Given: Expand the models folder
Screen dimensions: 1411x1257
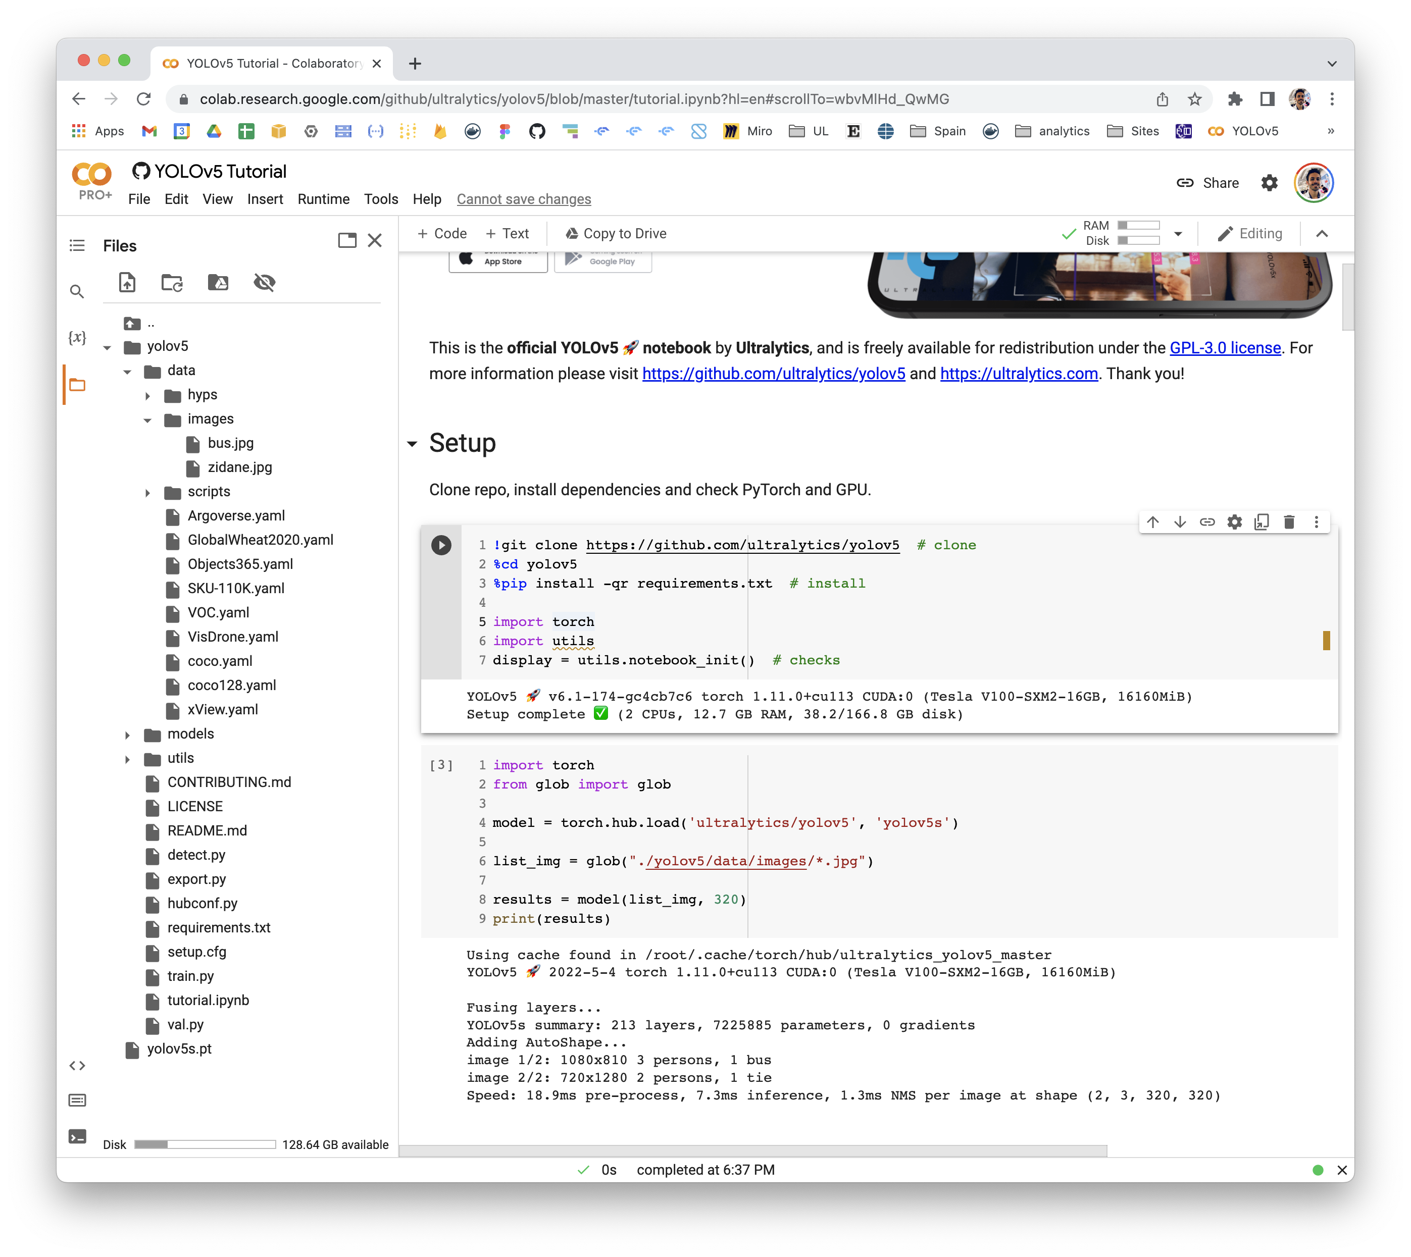Looking at the screenshot, I should (128, 734).
